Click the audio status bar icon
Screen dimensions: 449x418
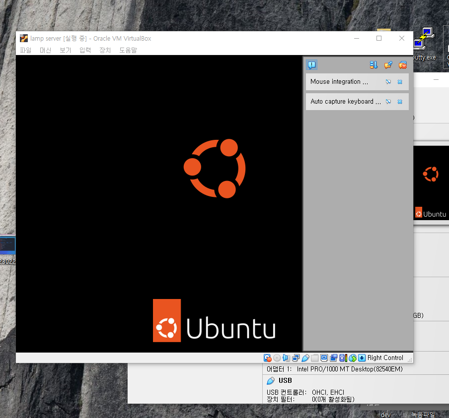point(286,358)
